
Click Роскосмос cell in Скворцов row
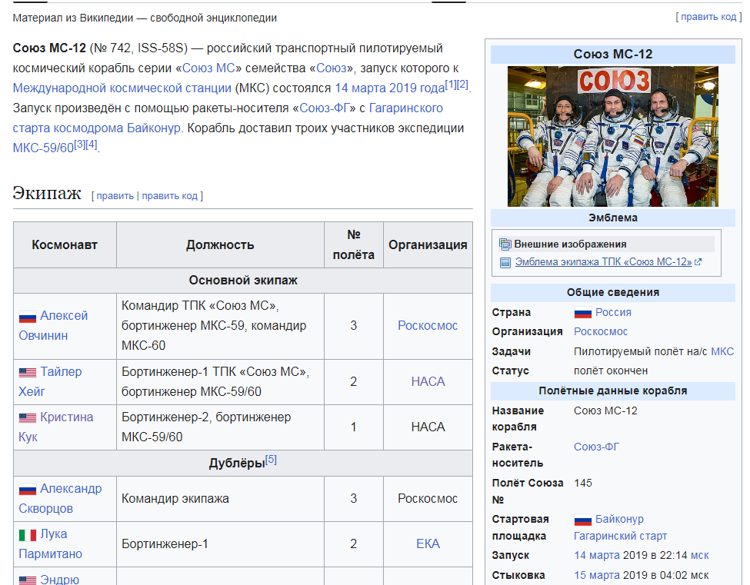428,498
